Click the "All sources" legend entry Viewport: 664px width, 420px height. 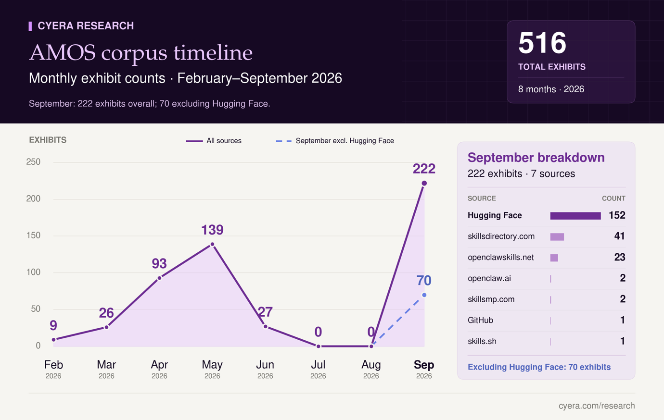(214, 141)
